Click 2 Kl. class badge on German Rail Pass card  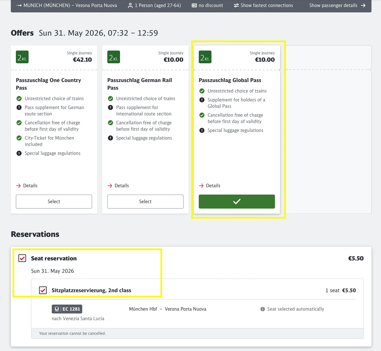pos(114,57)
